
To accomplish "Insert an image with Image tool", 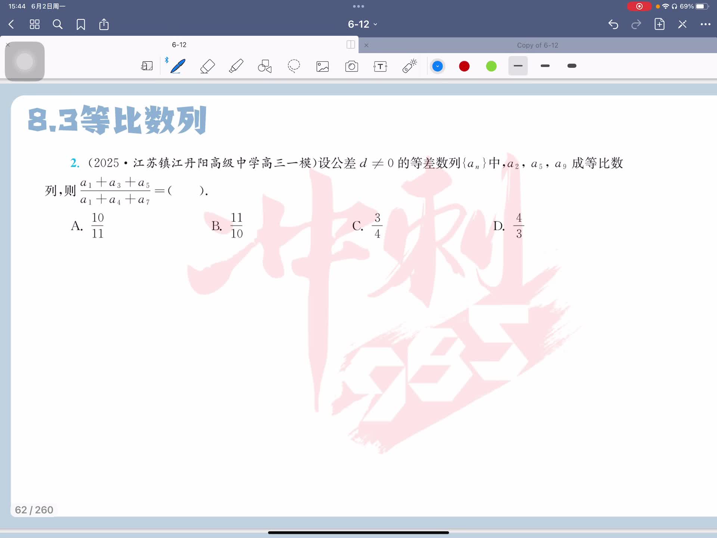I will [x=323, y=67].
